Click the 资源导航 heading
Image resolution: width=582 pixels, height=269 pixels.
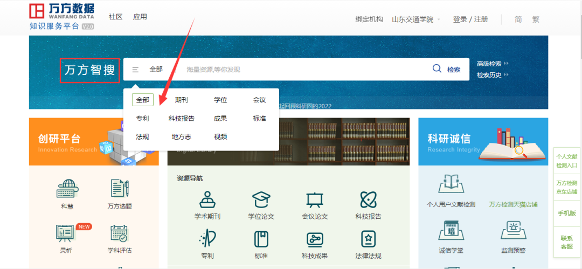point(190,178)
